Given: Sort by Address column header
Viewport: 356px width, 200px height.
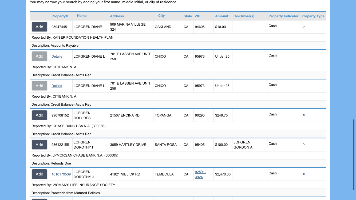Looking at the screenshot, I should coord(117,16).
